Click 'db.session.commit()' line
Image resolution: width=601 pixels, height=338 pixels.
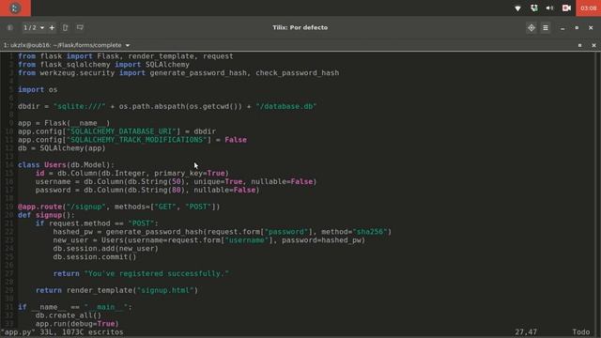point(95,256)
